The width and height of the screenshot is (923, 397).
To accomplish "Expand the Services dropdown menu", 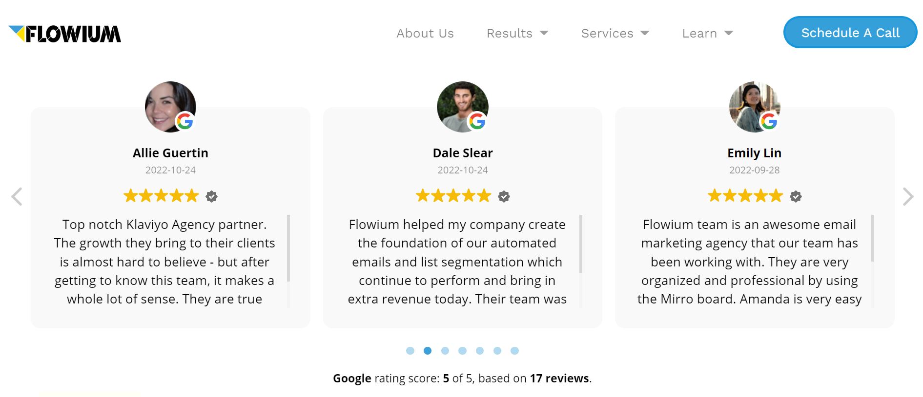I will pyautogui.click(x=615, y=34).
